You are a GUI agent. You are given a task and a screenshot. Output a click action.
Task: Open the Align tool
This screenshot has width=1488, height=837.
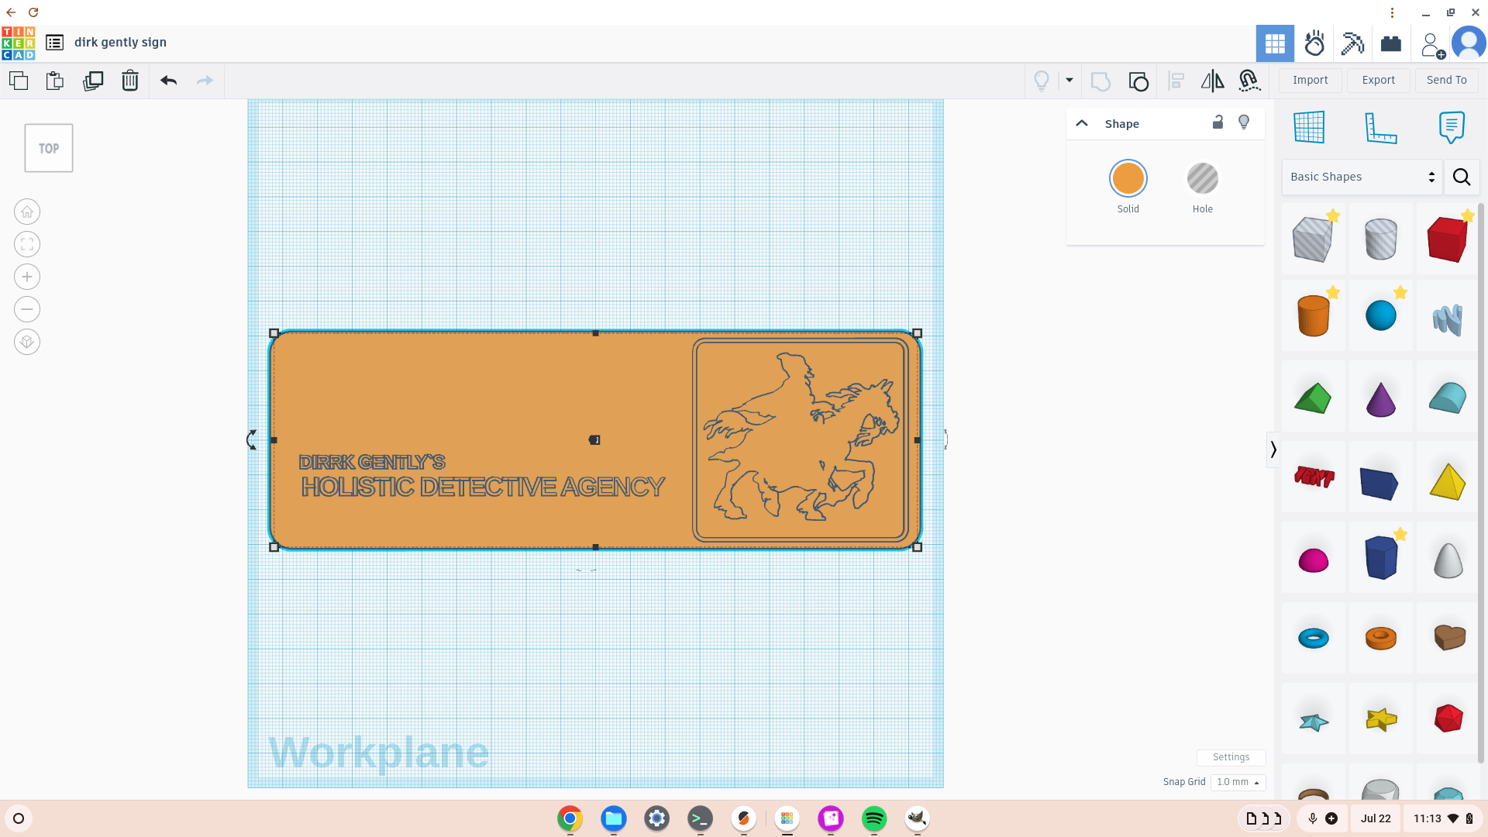(x=1176, y=81)
